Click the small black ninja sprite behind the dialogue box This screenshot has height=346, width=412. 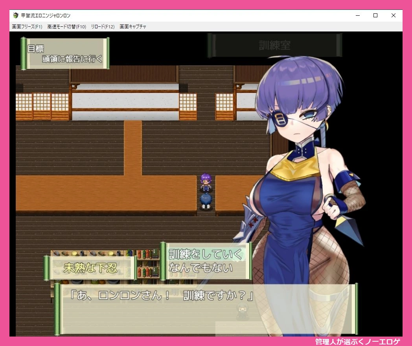[x=242, y=311]
